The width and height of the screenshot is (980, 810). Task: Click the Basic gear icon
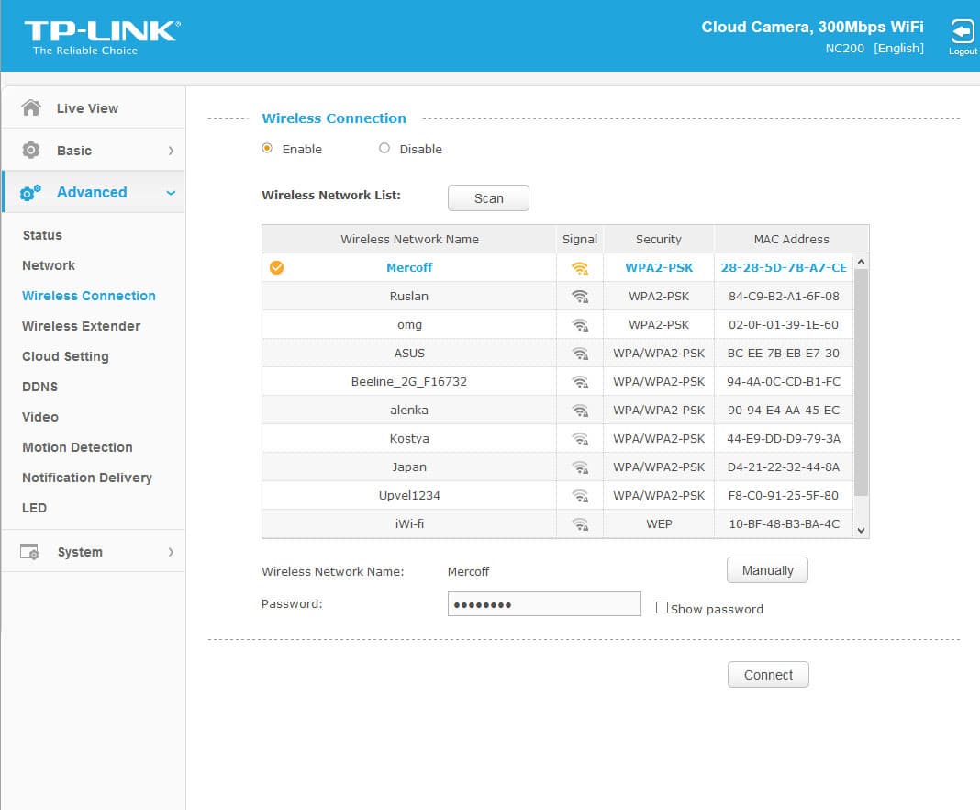[x=30, y=150]
